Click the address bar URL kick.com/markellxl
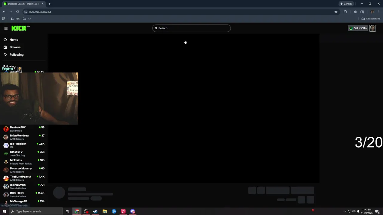This screenshot has height=215, width=383. tap(40, 12)
